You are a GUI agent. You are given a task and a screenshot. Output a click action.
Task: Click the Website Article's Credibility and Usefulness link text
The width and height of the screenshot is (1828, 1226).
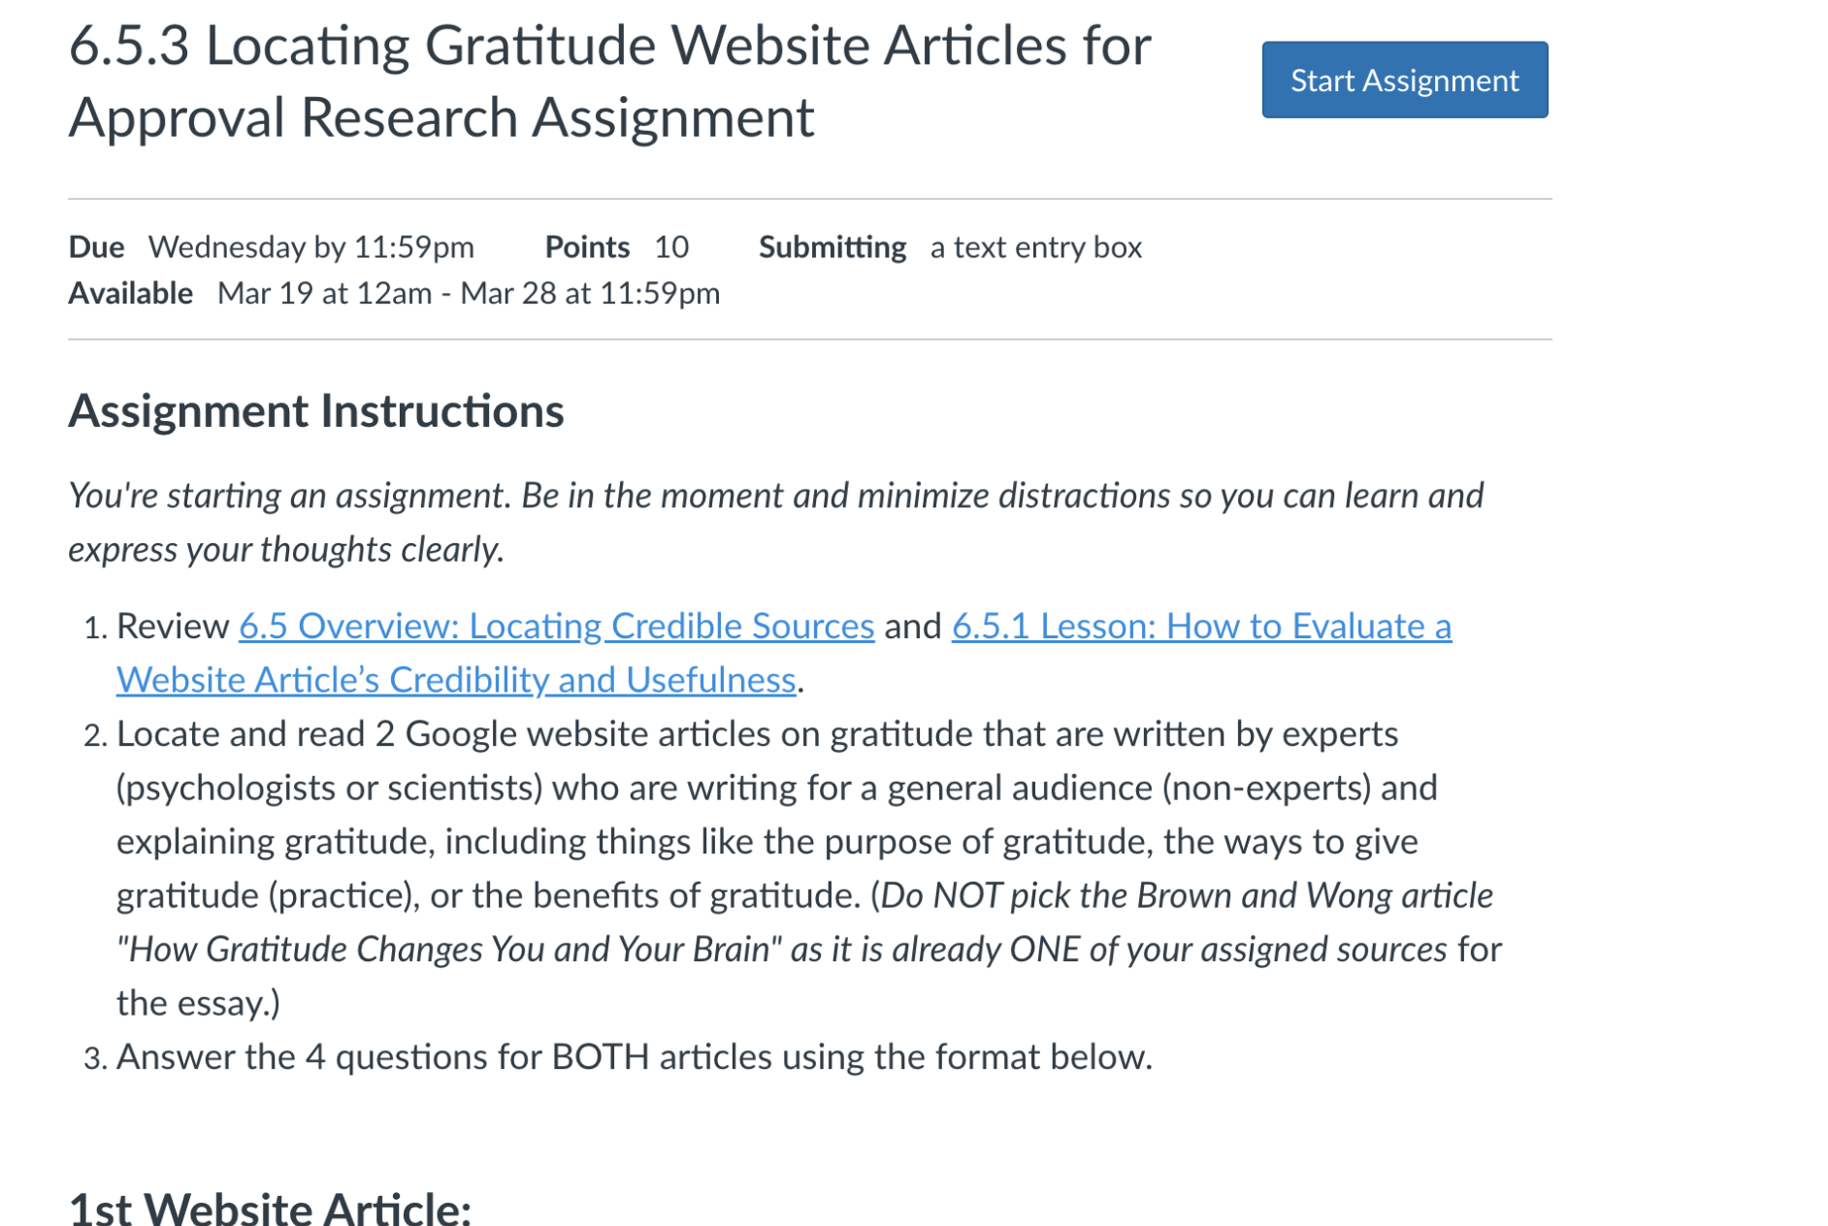click(456, 680)
